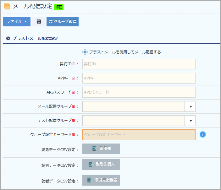Image resolution: width=221 pixels, height=190 pixels.
Task: Click the テスト配信グループ combo box field
Action: click(134, 121)
